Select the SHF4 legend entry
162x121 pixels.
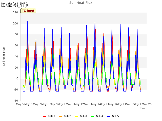coord(97,116)
